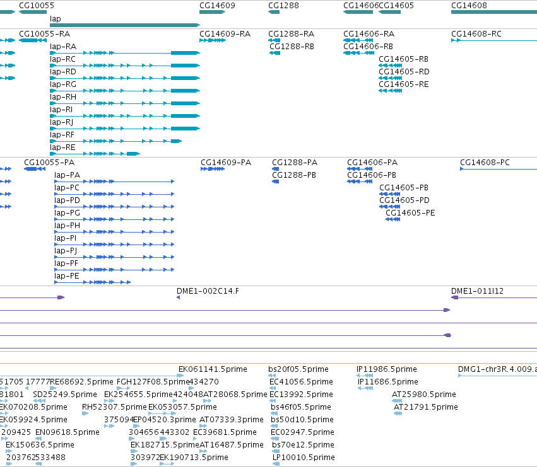Click the lap-RI transcript label
The width and height of the screenshot is (537, 467).
pos(61,110)
